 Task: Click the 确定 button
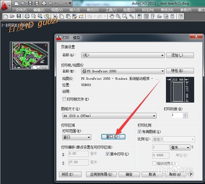[129, 175]
